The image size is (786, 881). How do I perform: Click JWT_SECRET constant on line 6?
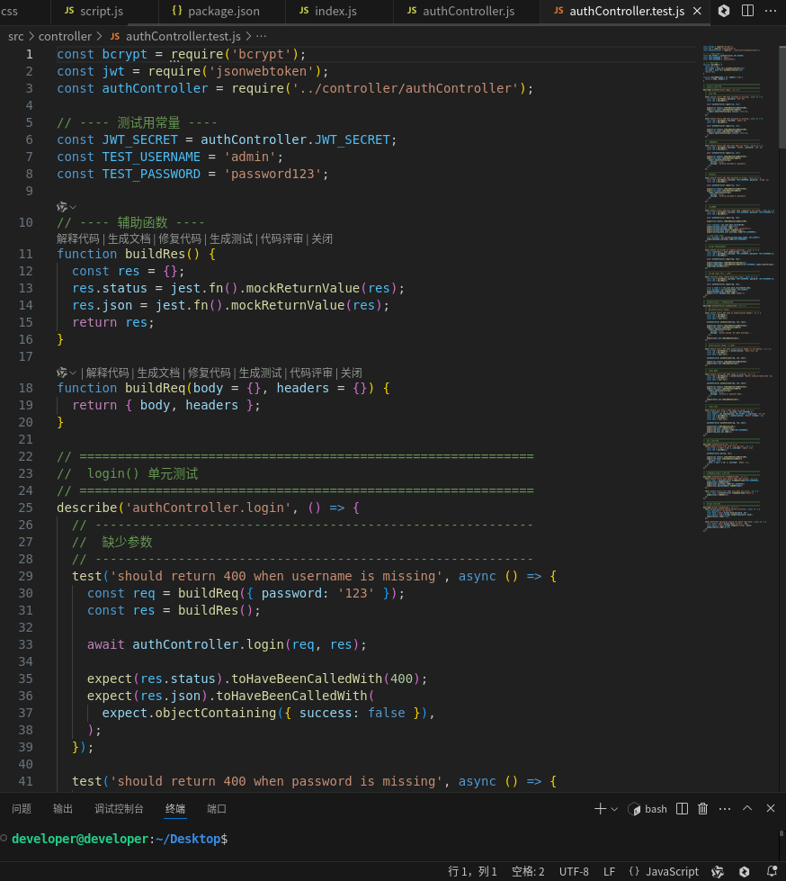139,139
